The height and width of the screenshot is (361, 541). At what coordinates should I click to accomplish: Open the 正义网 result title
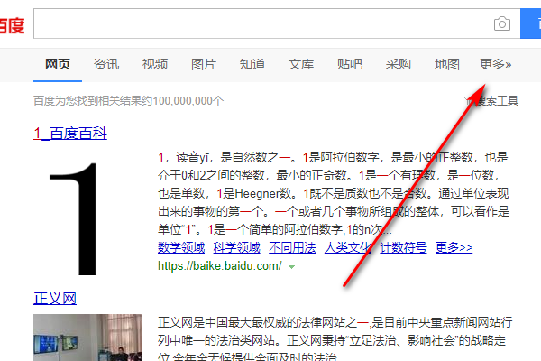pyautogui.click(x=55, y=299)
